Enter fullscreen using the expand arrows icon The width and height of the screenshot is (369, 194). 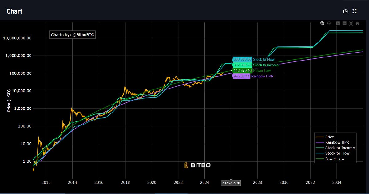355,11
